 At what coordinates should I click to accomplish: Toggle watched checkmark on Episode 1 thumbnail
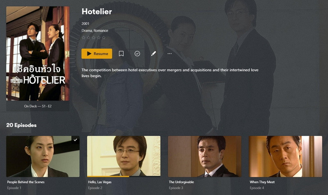tap(75, 140)
